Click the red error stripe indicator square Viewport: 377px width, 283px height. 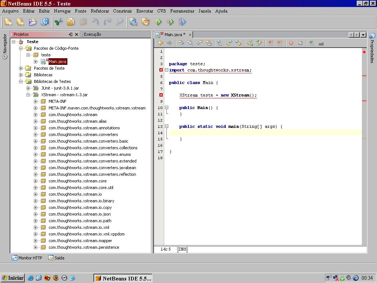click(364, 52)
